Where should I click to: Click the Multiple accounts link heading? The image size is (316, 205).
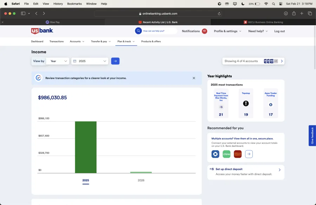(x=242, y=139)
